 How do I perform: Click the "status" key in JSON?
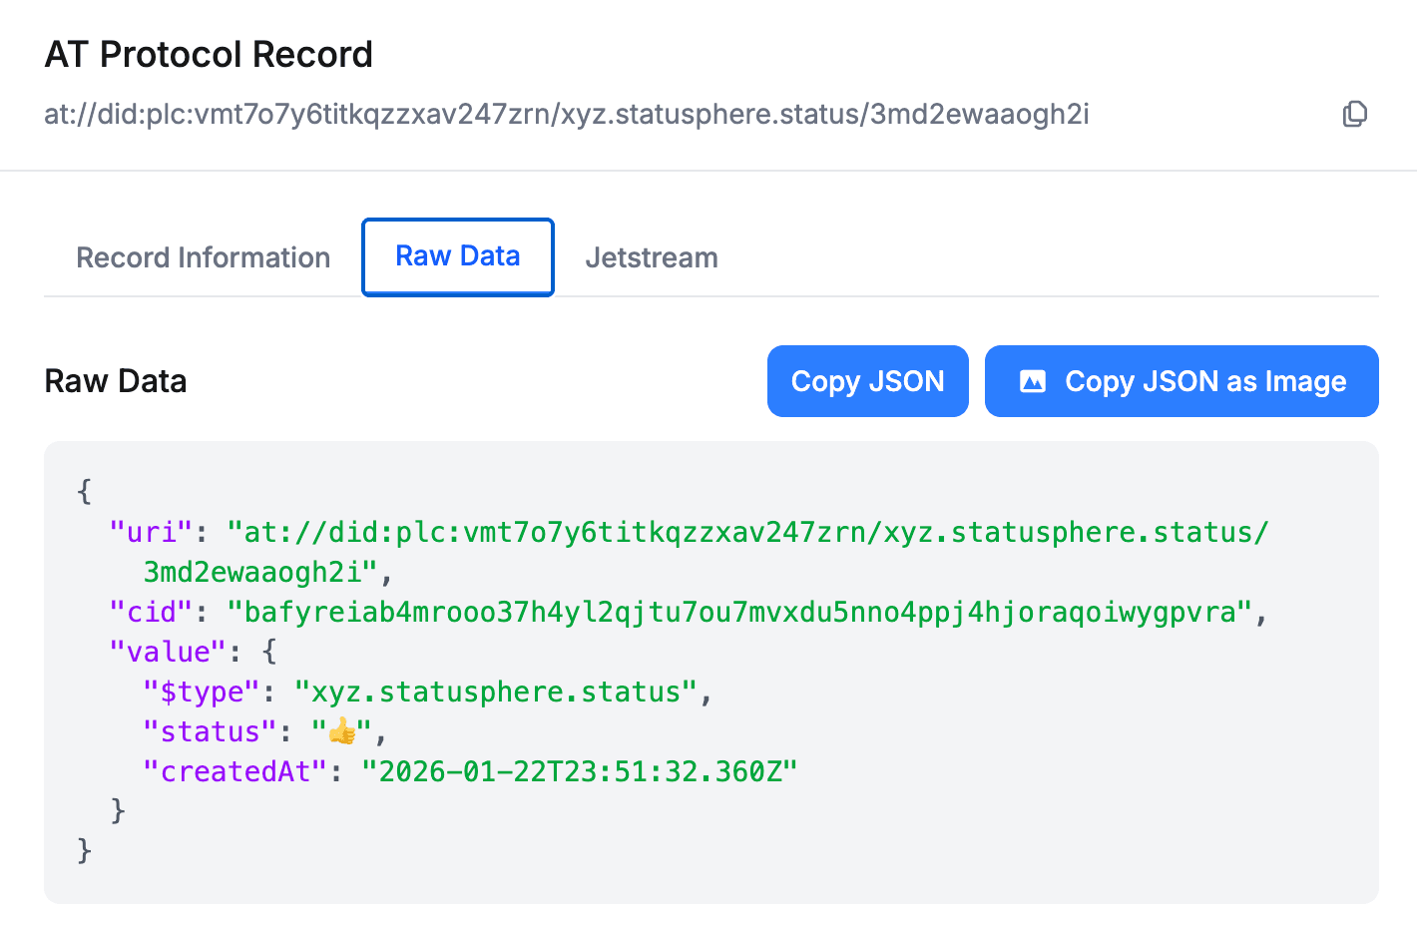211,732
